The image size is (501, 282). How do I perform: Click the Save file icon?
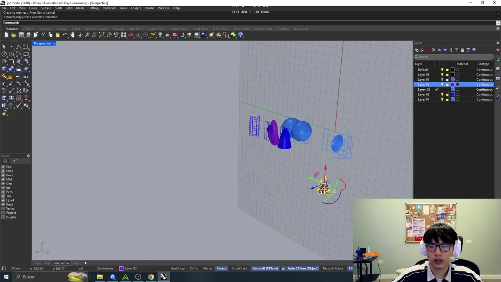pos(21,35)
